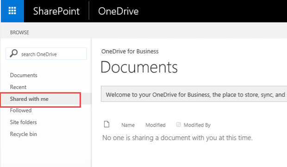Click the document type column icon

(x=106, y=124)
